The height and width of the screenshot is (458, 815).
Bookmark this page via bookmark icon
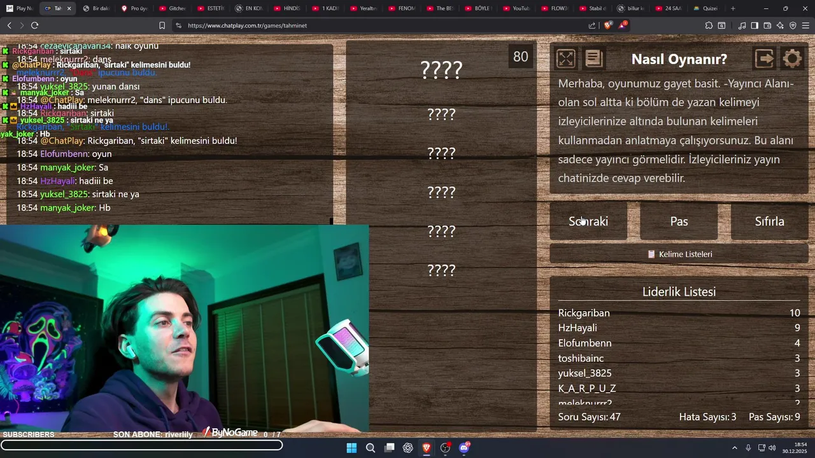pos(162,25)
